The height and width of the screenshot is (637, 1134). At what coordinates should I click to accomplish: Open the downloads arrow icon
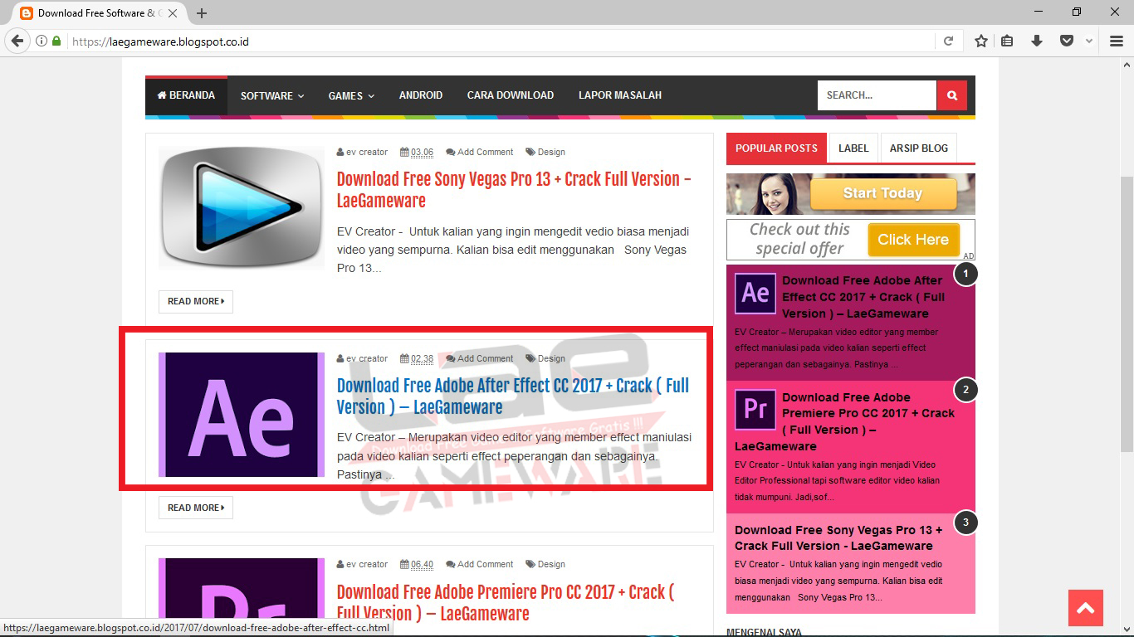pos(1037,41)
